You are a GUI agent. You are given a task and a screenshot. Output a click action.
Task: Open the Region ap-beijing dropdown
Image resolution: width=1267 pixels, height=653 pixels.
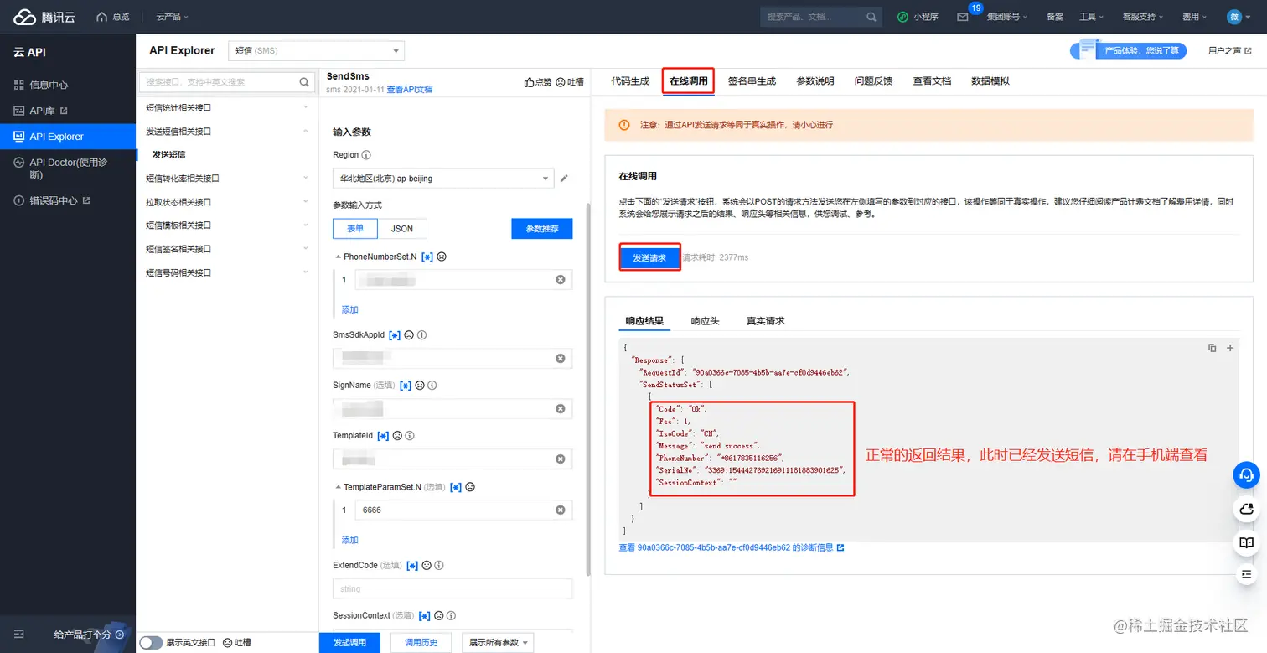[x=443, y=178]
